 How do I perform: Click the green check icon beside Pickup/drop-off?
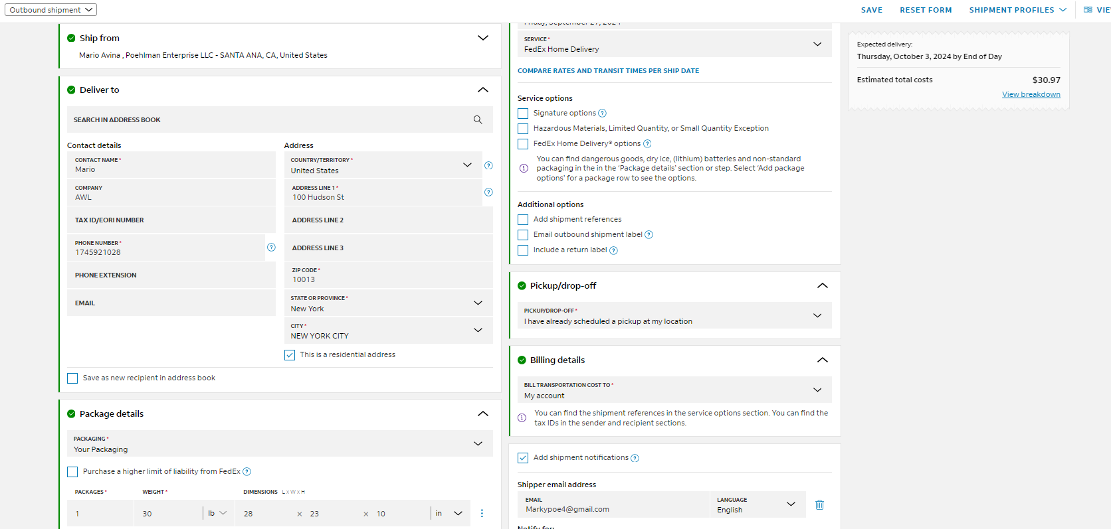[x=522, y=285]
